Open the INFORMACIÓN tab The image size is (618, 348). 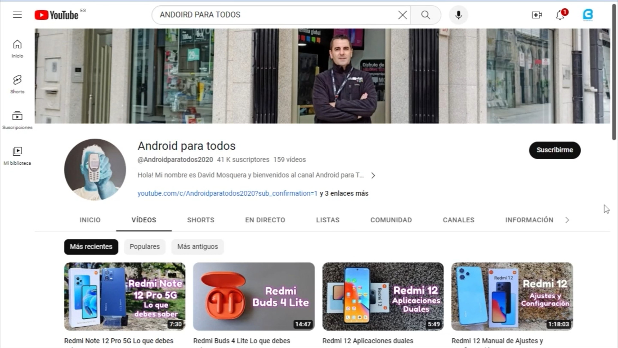(529, 220)
